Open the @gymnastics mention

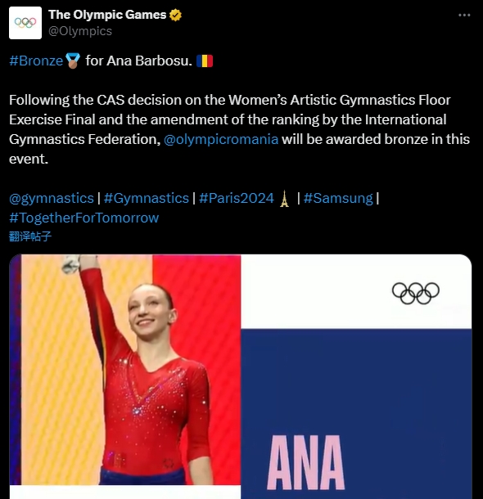52,198
